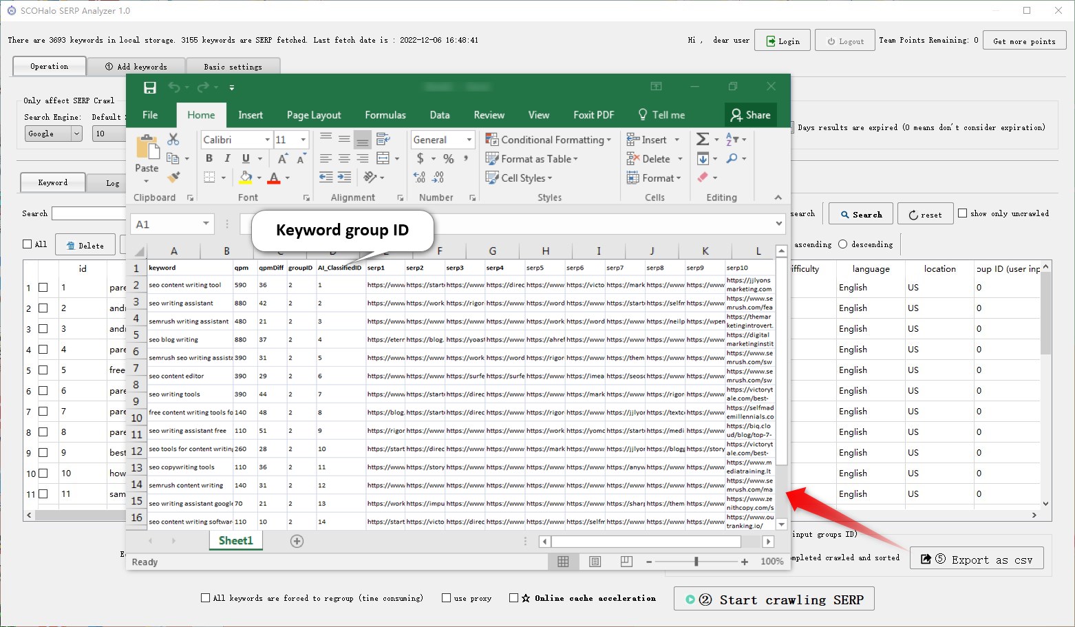Switch to Page Break Preview in status bar
The image size is (1075, 627).
coord(626,562)
